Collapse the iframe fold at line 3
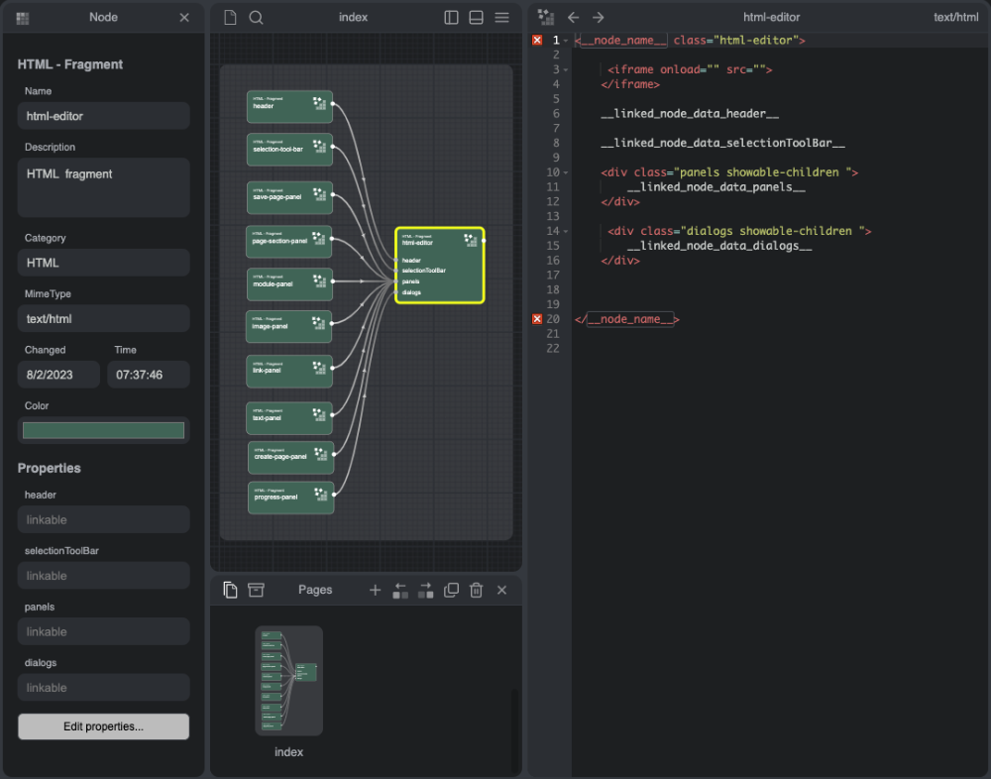This screenshot has height=779, width=991. pos(566,70)
